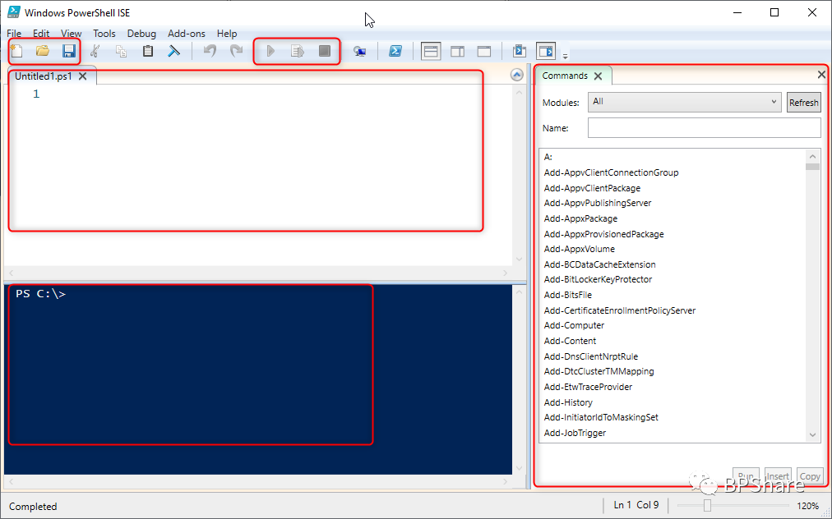
Task: Open the View menu
Action: coord(71,34)
